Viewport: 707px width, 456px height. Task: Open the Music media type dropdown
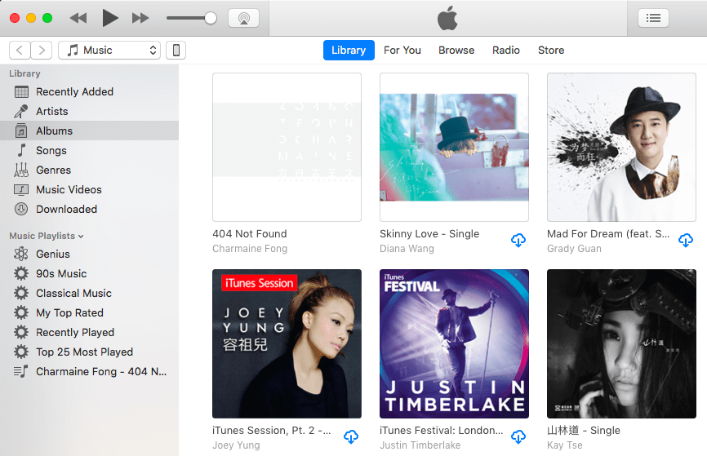109,51
